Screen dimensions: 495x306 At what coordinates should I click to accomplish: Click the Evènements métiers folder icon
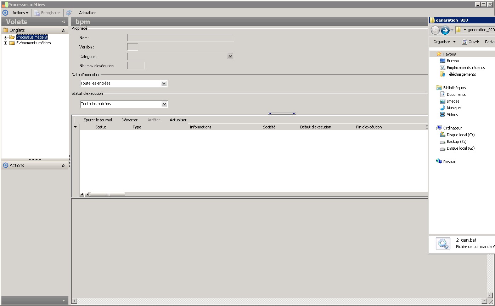point(12,43)
